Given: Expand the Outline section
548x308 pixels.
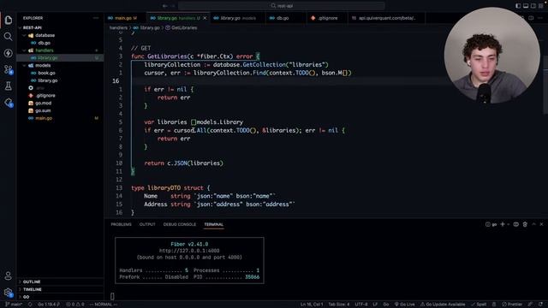Looking at the screenshot, I should coord(60,281).
